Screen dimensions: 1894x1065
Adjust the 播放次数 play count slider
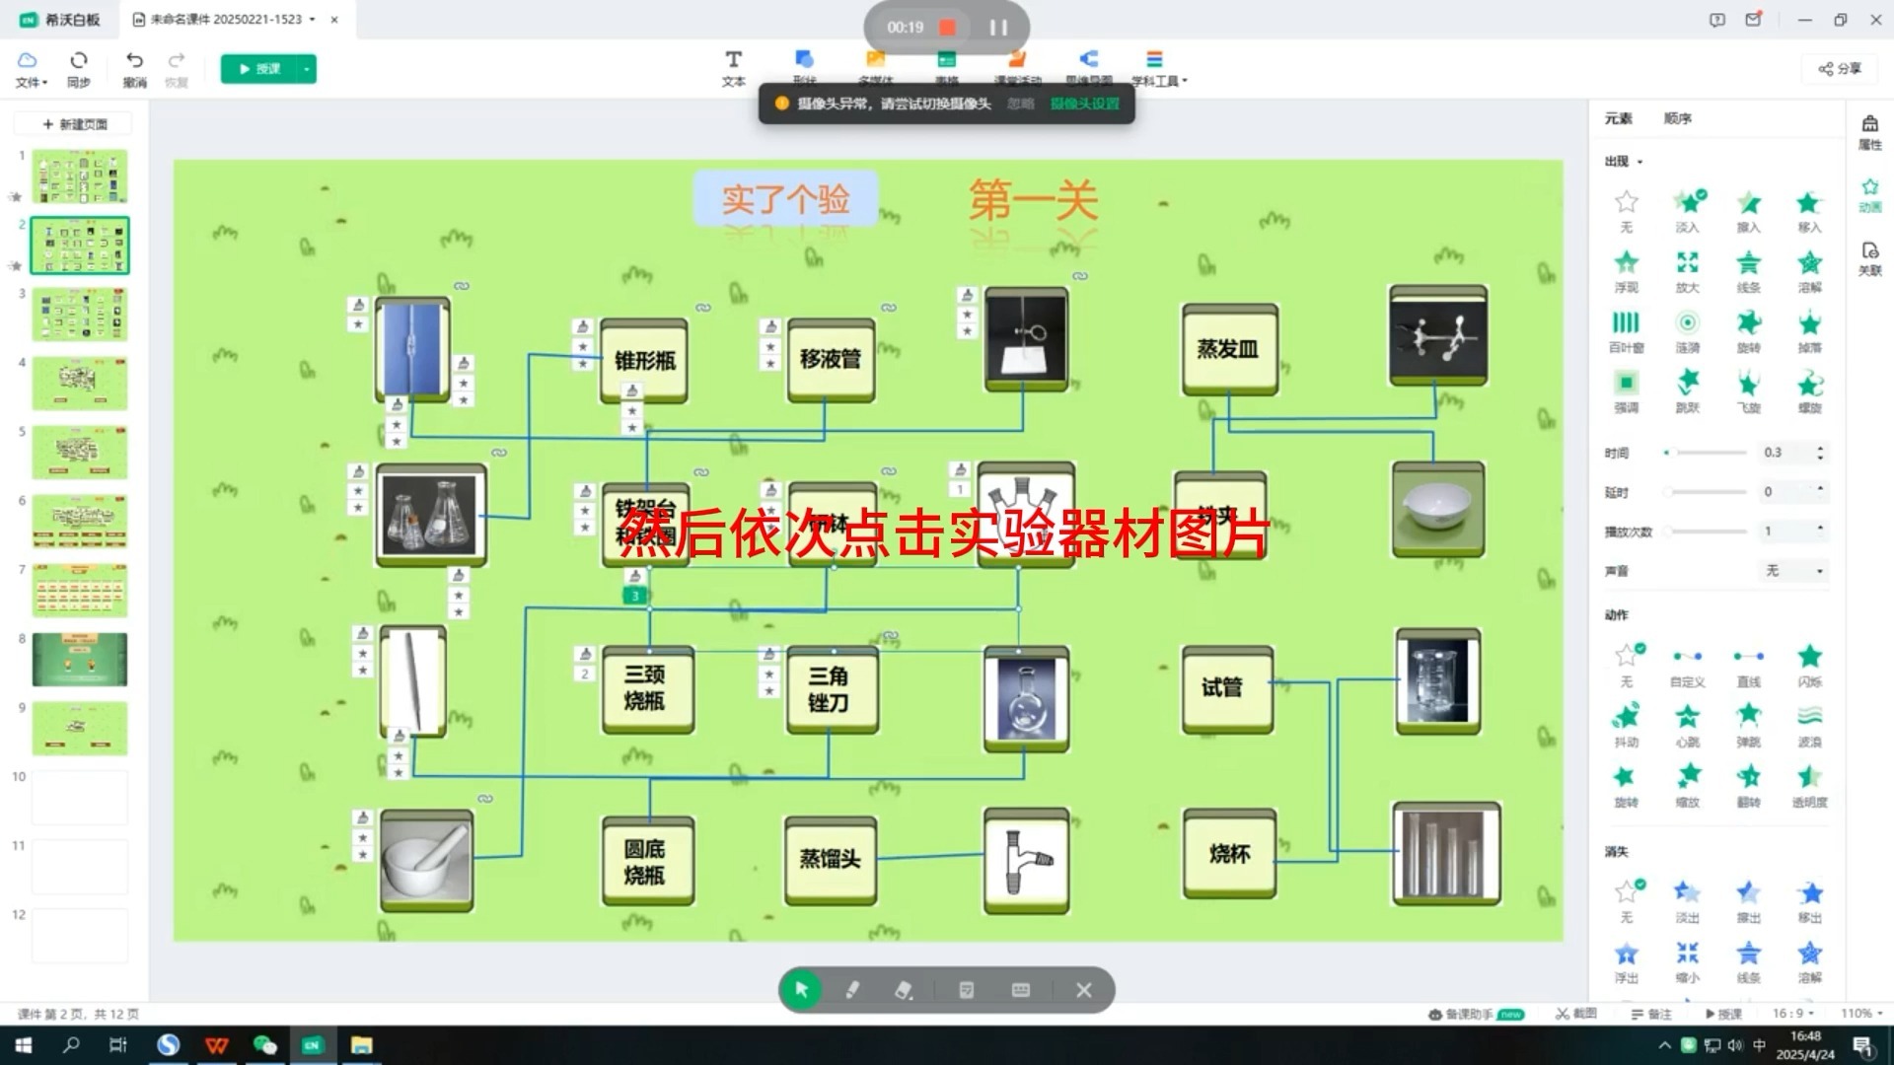click(1705, 531)
